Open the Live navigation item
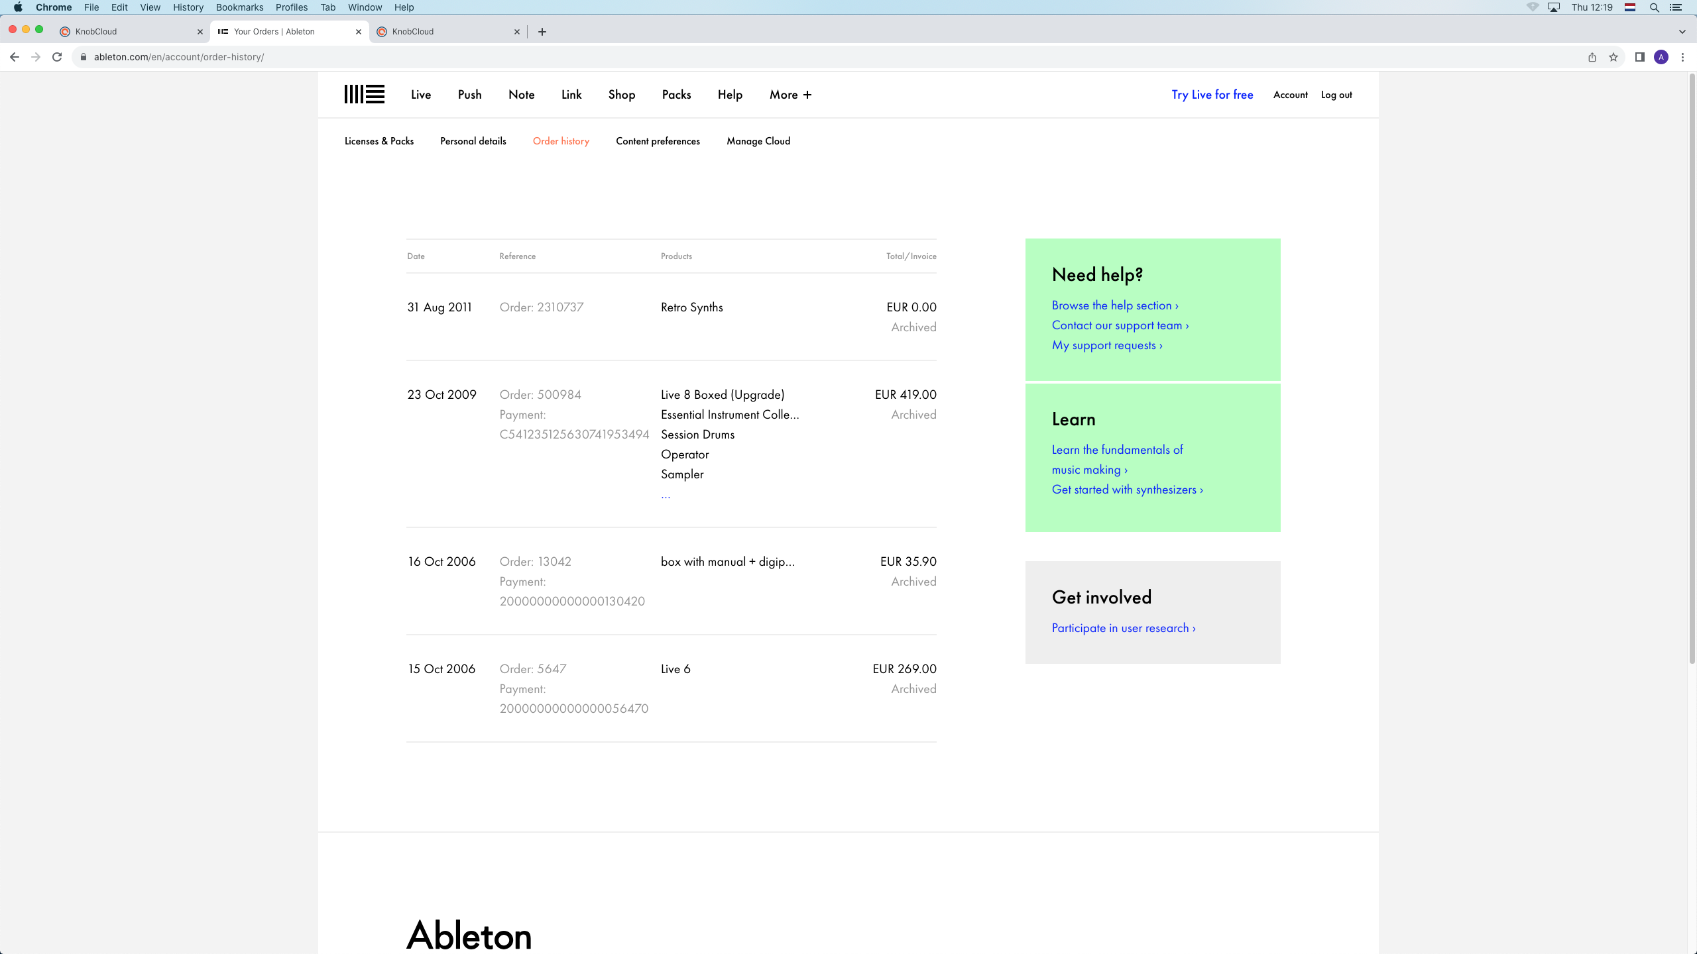The width and height of the screenshot is (1697, 954). tap(421, 95)
